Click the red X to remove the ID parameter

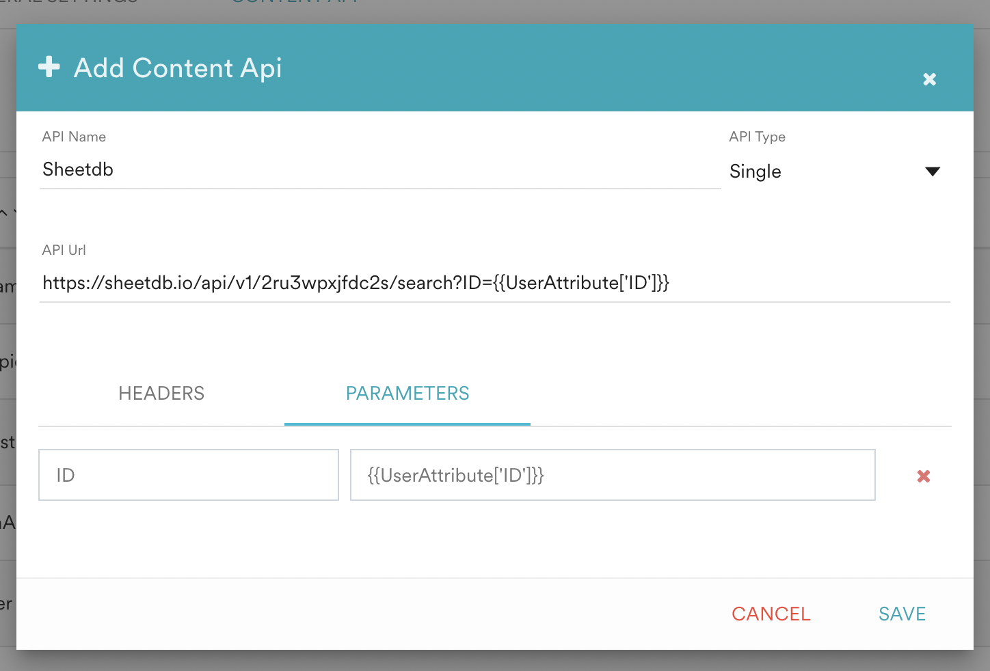[923, 476]
